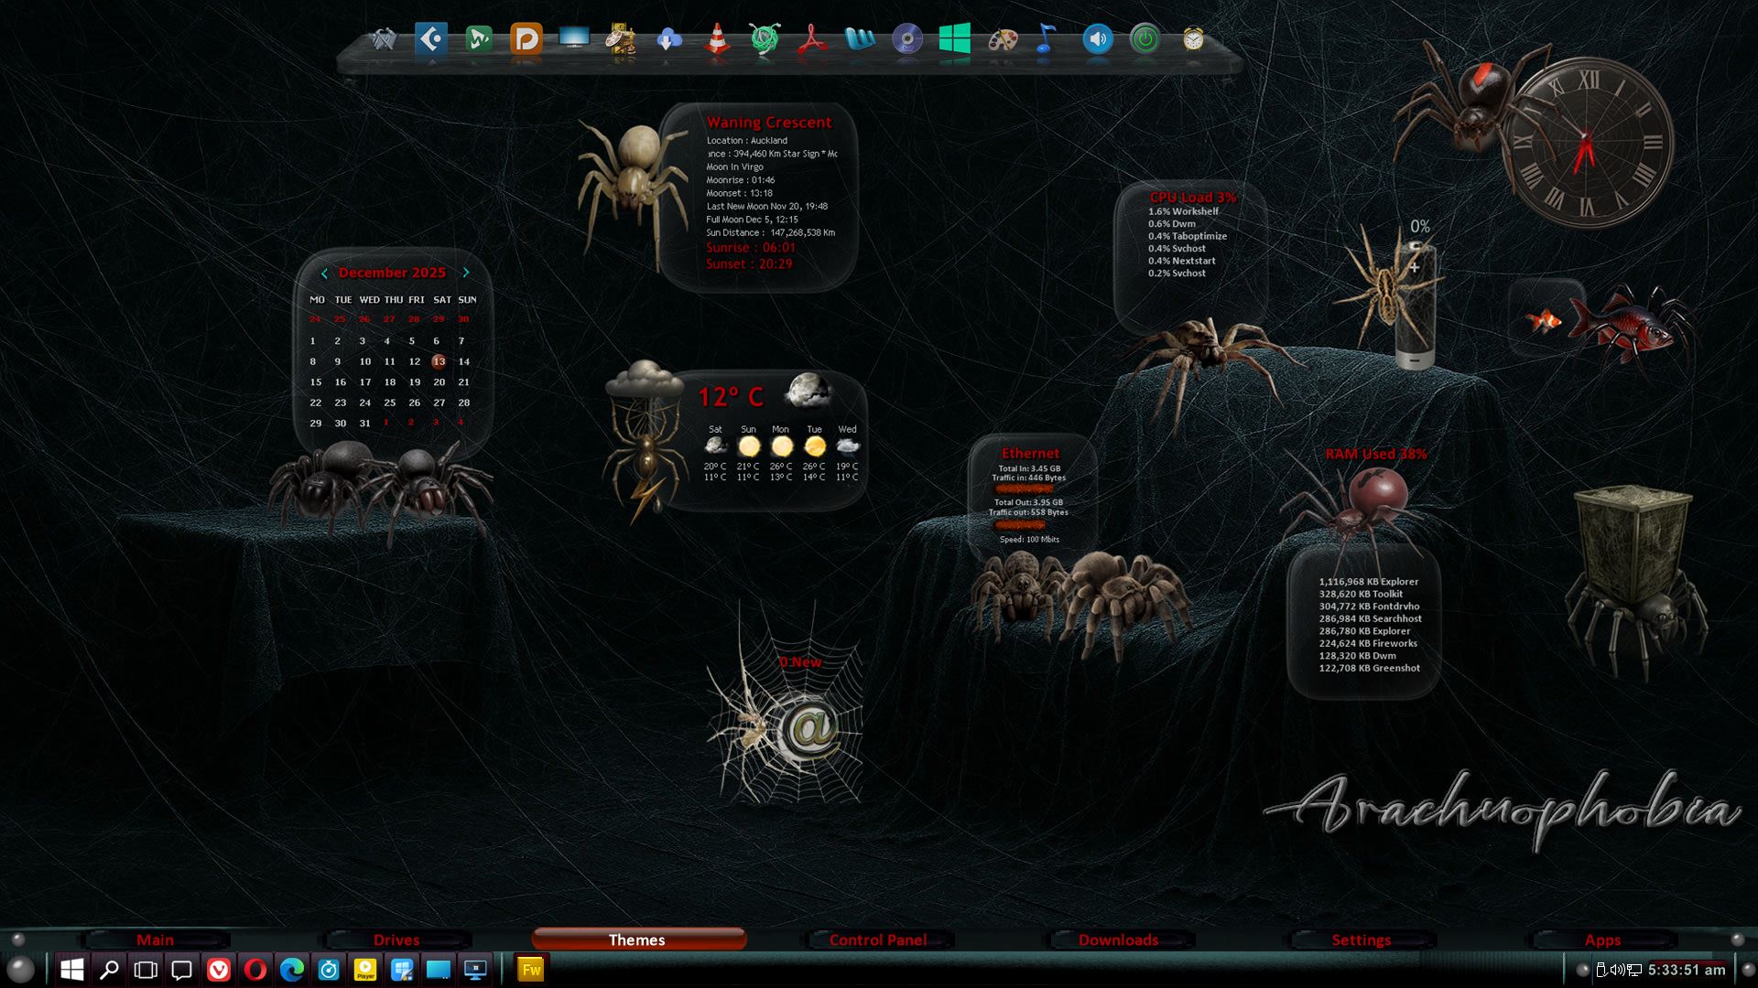1758x988 pixels.
Task: Open the alarm clock dock icon
Action: tap(1193, 39)
